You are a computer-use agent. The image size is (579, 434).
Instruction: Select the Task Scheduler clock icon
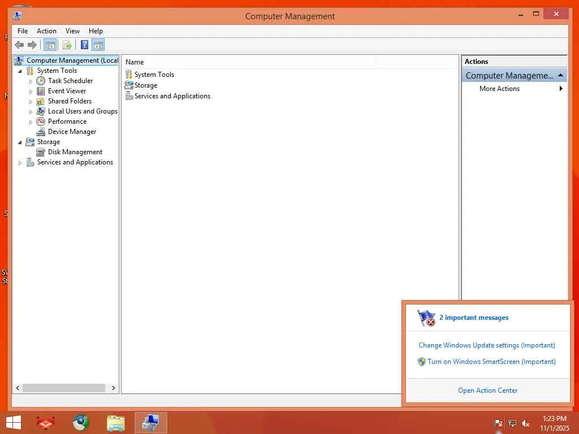pos(41,81)
